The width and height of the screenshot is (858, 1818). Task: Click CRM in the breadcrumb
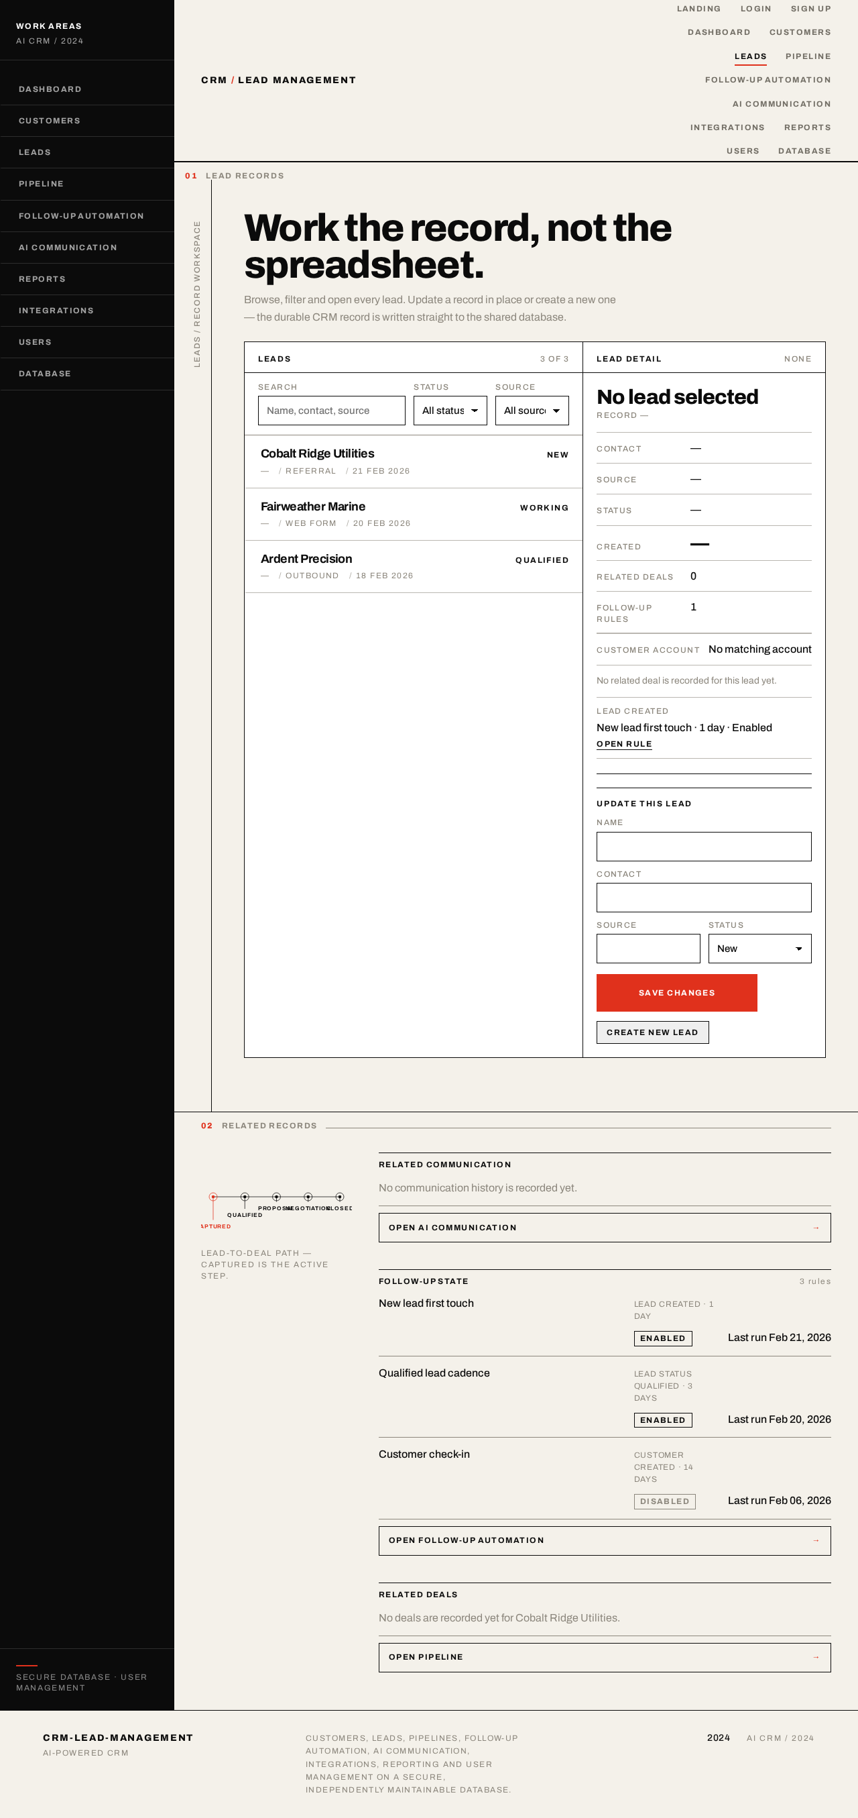click(x=214, y=81)
